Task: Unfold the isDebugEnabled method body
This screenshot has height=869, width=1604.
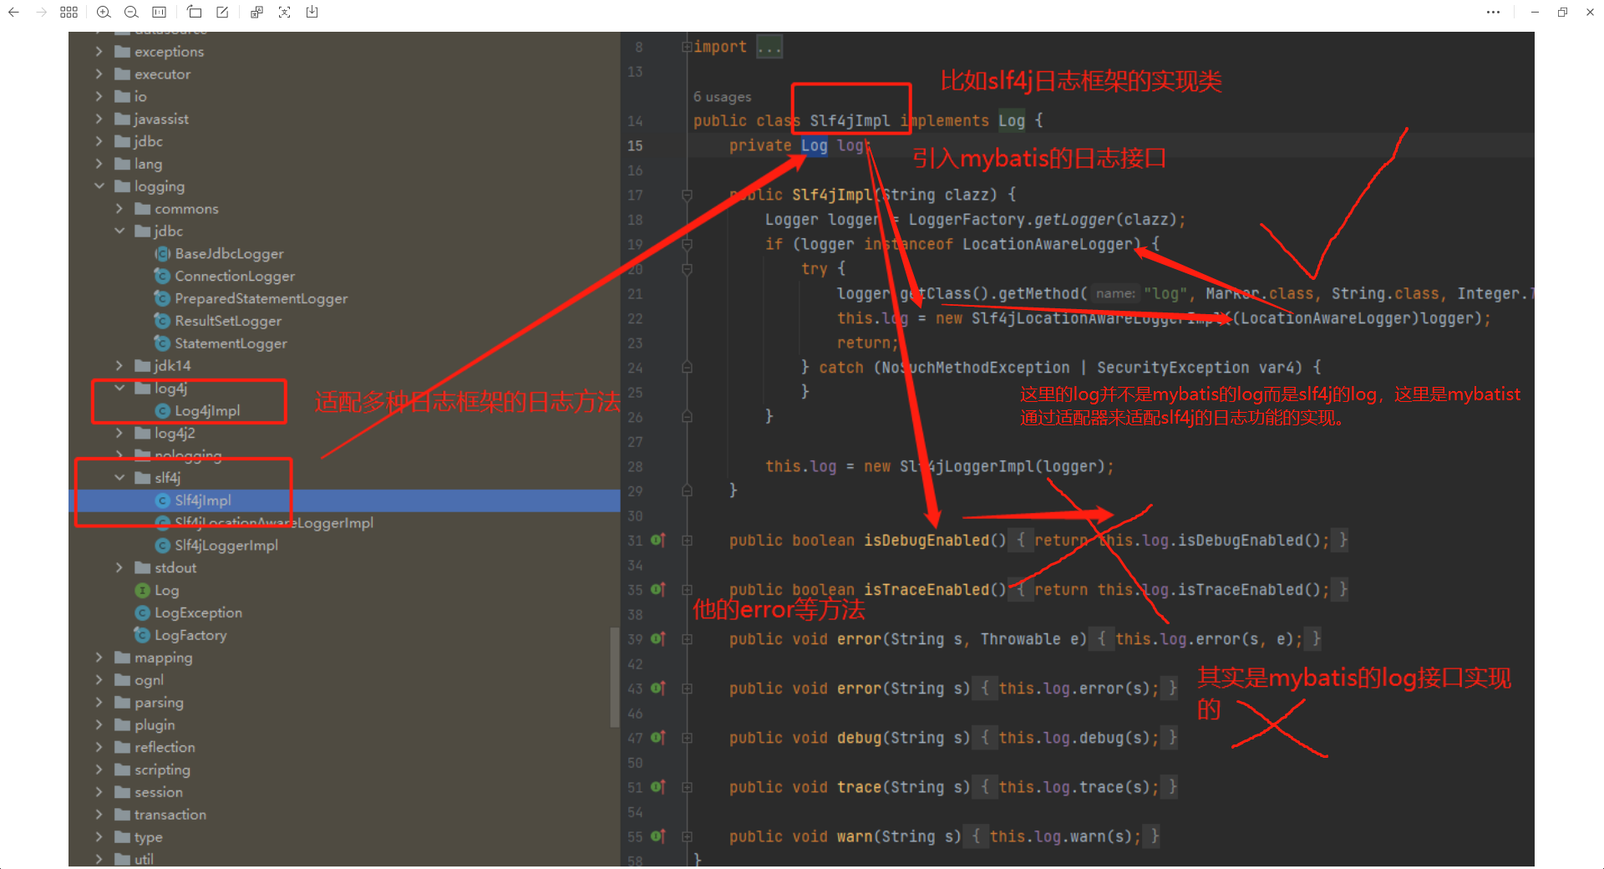Action: [687, 541]
